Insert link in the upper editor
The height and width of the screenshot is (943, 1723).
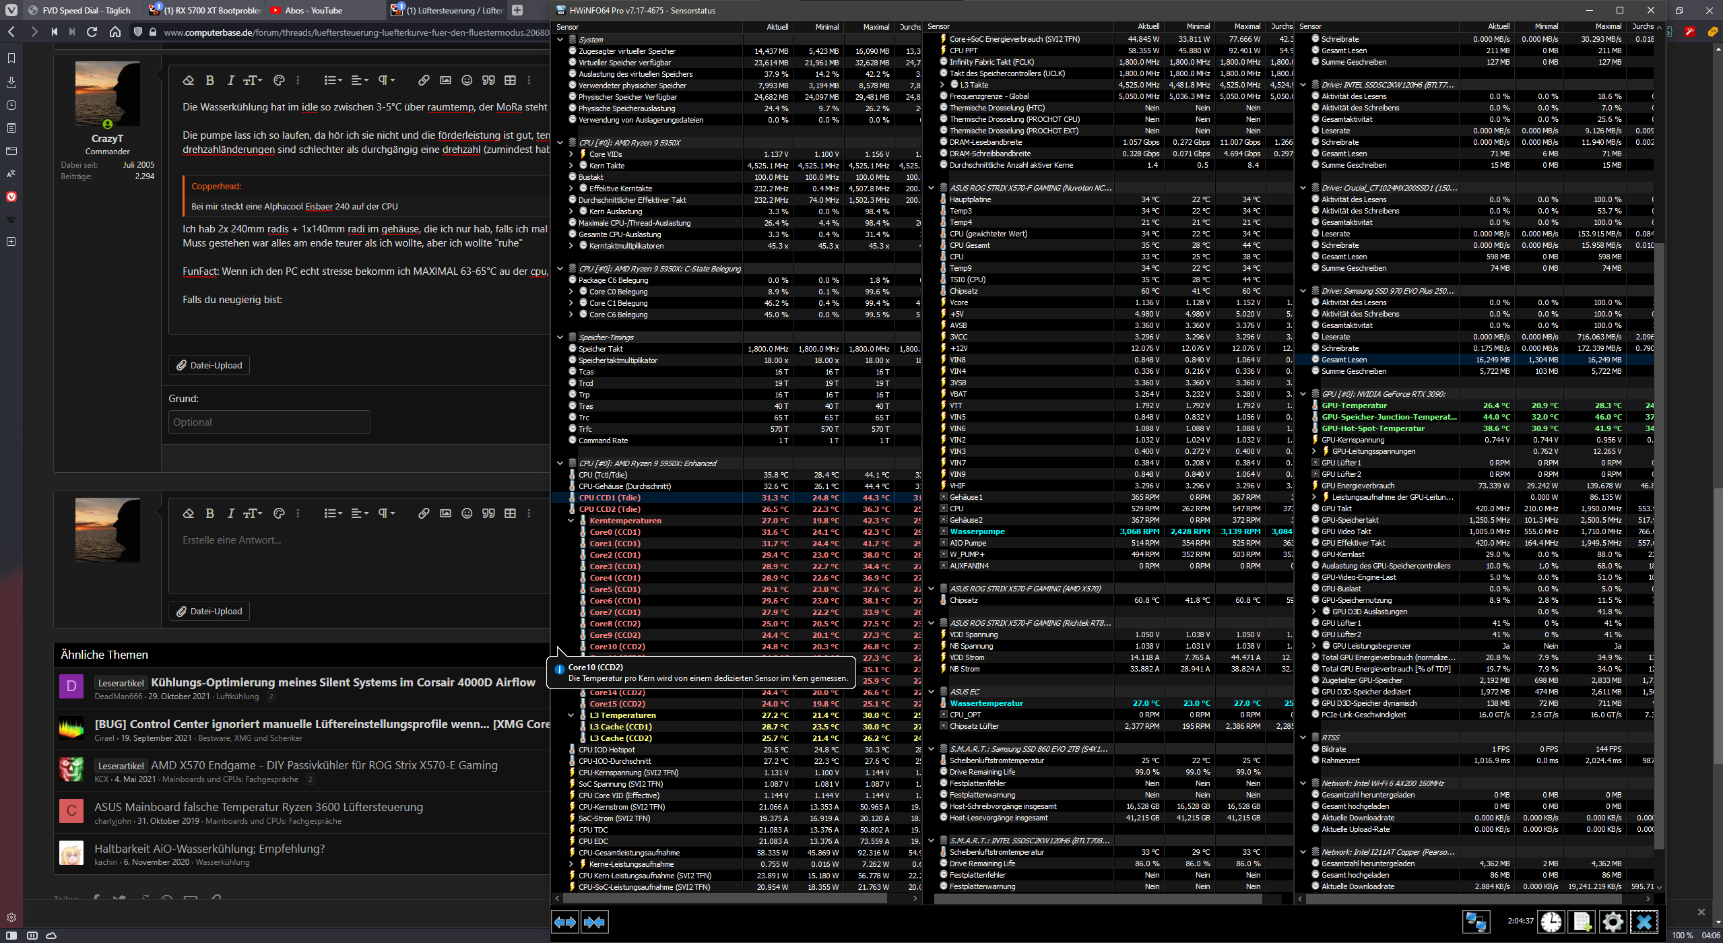pyautogui.click(x=424, y=80)
